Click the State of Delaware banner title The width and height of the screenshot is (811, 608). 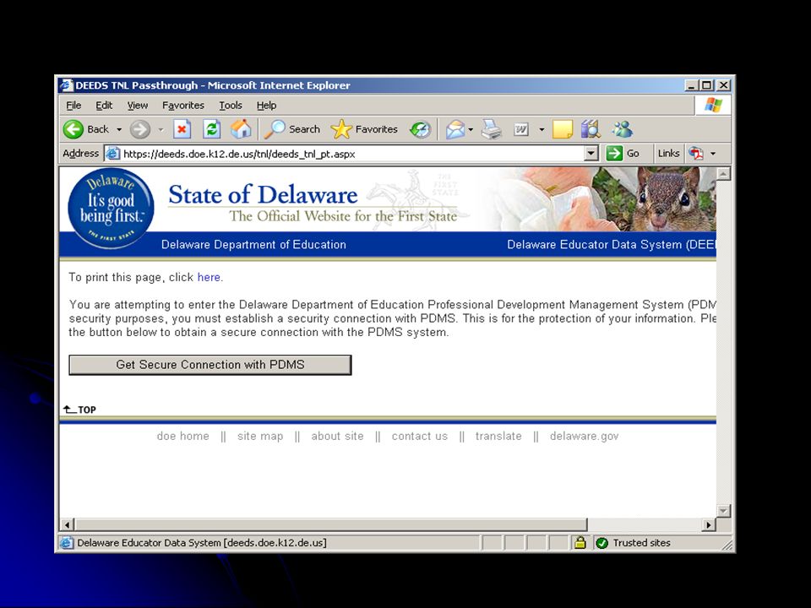point(263,195)
